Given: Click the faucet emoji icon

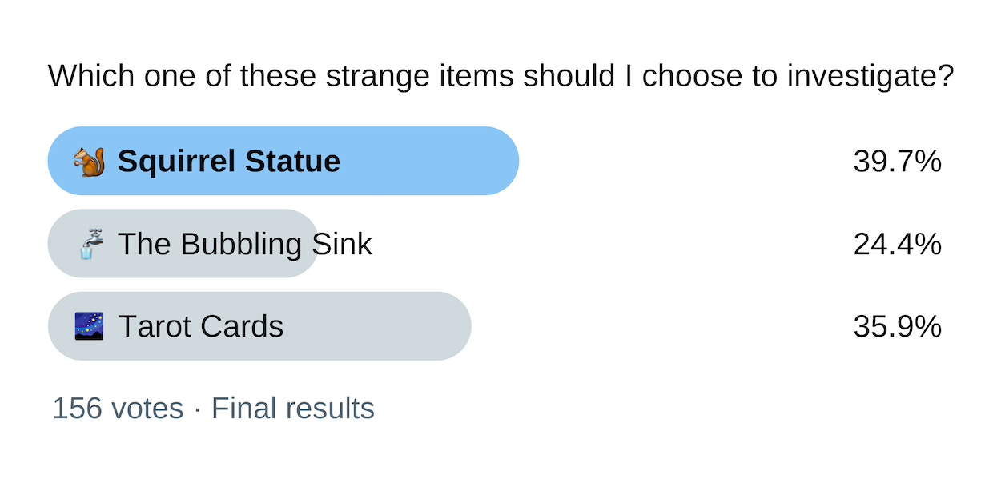Looking at the screenshot, I should 90,244.
